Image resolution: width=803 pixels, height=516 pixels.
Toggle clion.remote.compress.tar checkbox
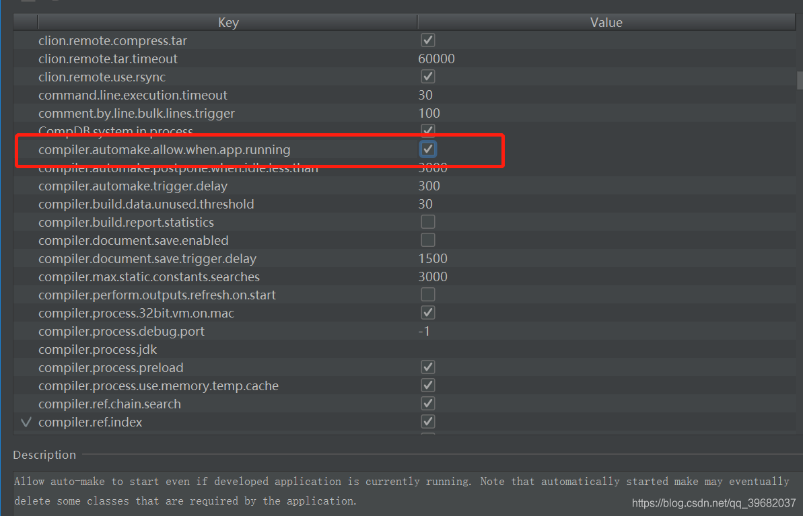pyautogui.click(x=428, y=40)
